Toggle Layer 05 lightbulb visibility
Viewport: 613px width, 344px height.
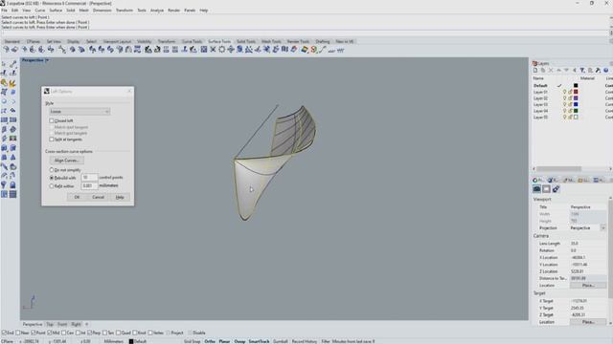[x=564, y=117]
